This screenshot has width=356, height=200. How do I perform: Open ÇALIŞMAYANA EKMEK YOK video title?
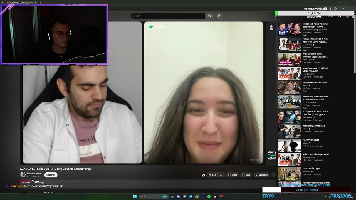[315, 82]
